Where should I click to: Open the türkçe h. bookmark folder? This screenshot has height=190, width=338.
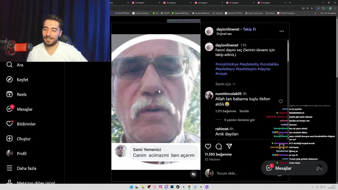click(x=270, y=13)
